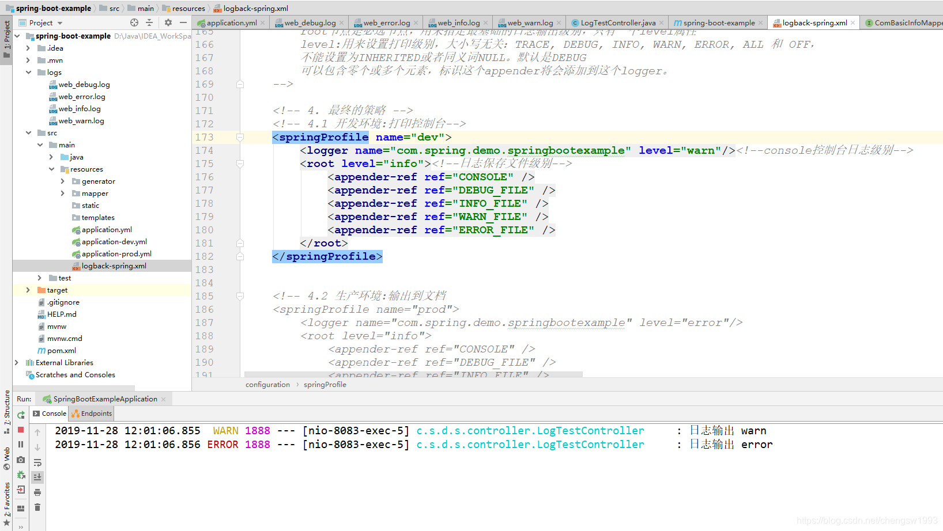Screen dimensions: 943x531
Task: Click the attach debugger bug icon
Action: pos(21,475)
